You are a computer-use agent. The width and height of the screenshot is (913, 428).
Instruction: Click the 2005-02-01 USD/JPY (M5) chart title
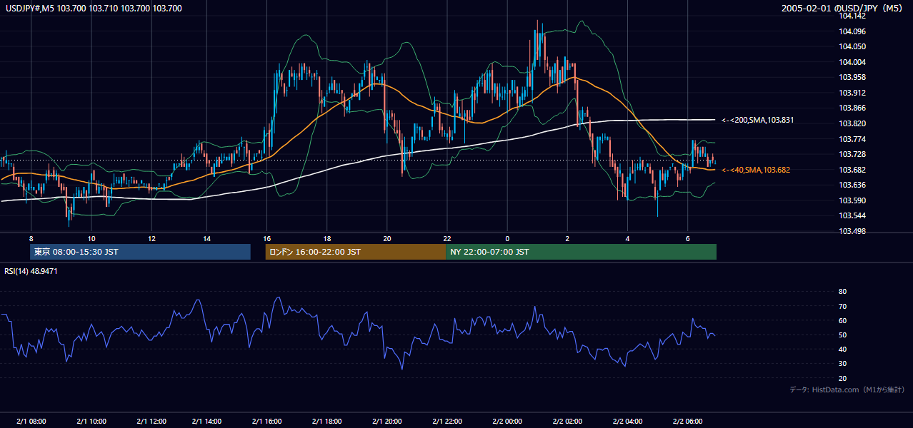pyautogui.click(x=843, y=9)
